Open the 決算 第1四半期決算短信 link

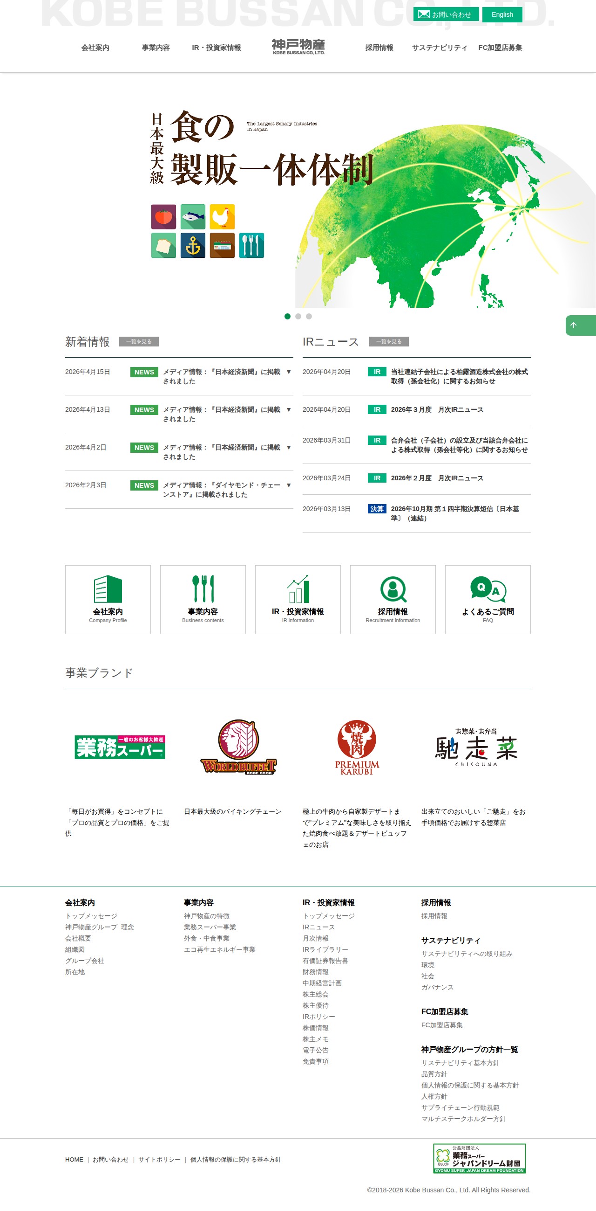coord(455,513)
